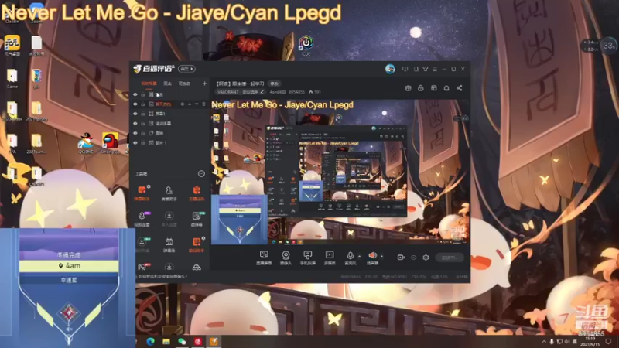Click the FPS:30 status bar entry
Screen dimensions: 619x348
click(371, 277)
